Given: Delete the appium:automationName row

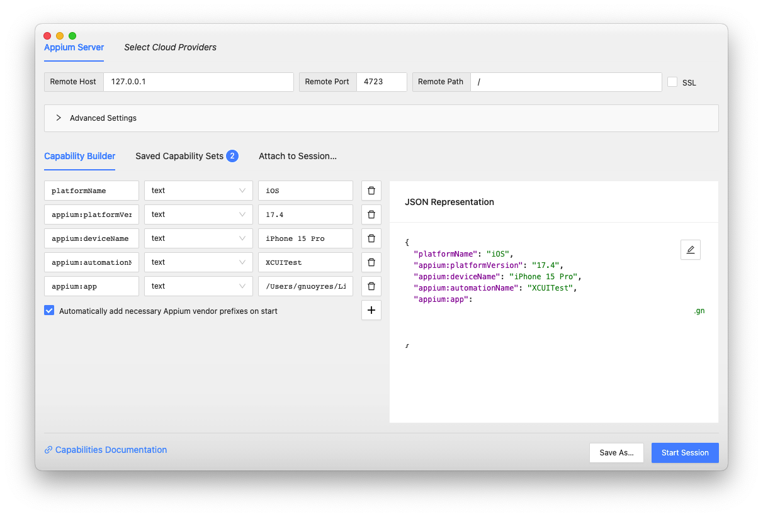Looking at the screenshot, I should click(x=371, y=262).
